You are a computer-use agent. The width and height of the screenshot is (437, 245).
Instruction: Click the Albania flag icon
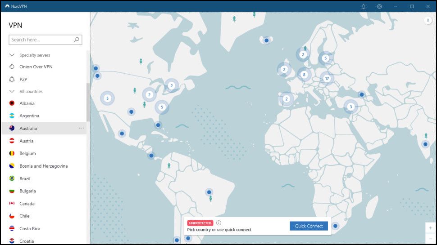tap(12, 103)
